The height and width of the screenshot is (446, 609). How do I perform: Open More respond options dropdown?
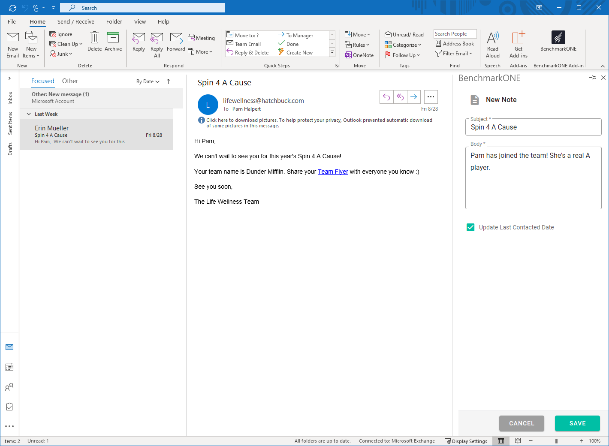coord(200,52)
